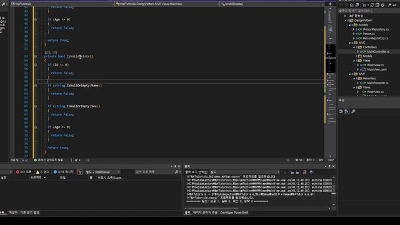This screenshot has height=225, width=400.
Task: Select the MVP folder in Solution Explorer
Action: [x=362, y=74]
